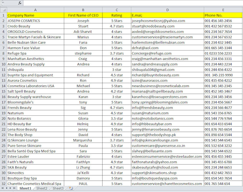
Task: Select the skabeautycafe@icloud.com cell
Action: 168,167
